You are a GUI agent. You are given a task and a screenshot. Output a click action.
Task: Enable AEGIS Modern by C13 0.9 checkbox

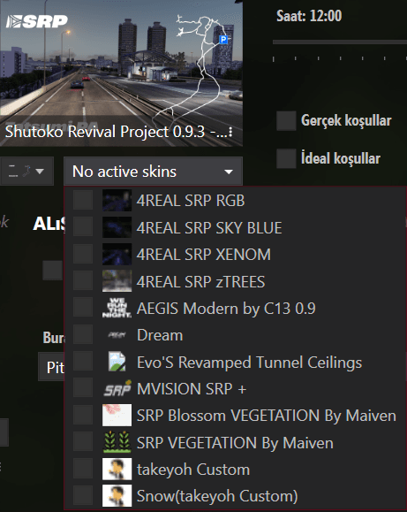point(83,308)
